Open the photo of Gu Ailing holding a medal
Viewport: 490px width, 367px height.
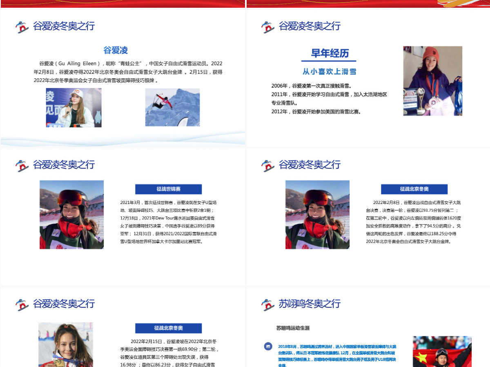point(66,345)
